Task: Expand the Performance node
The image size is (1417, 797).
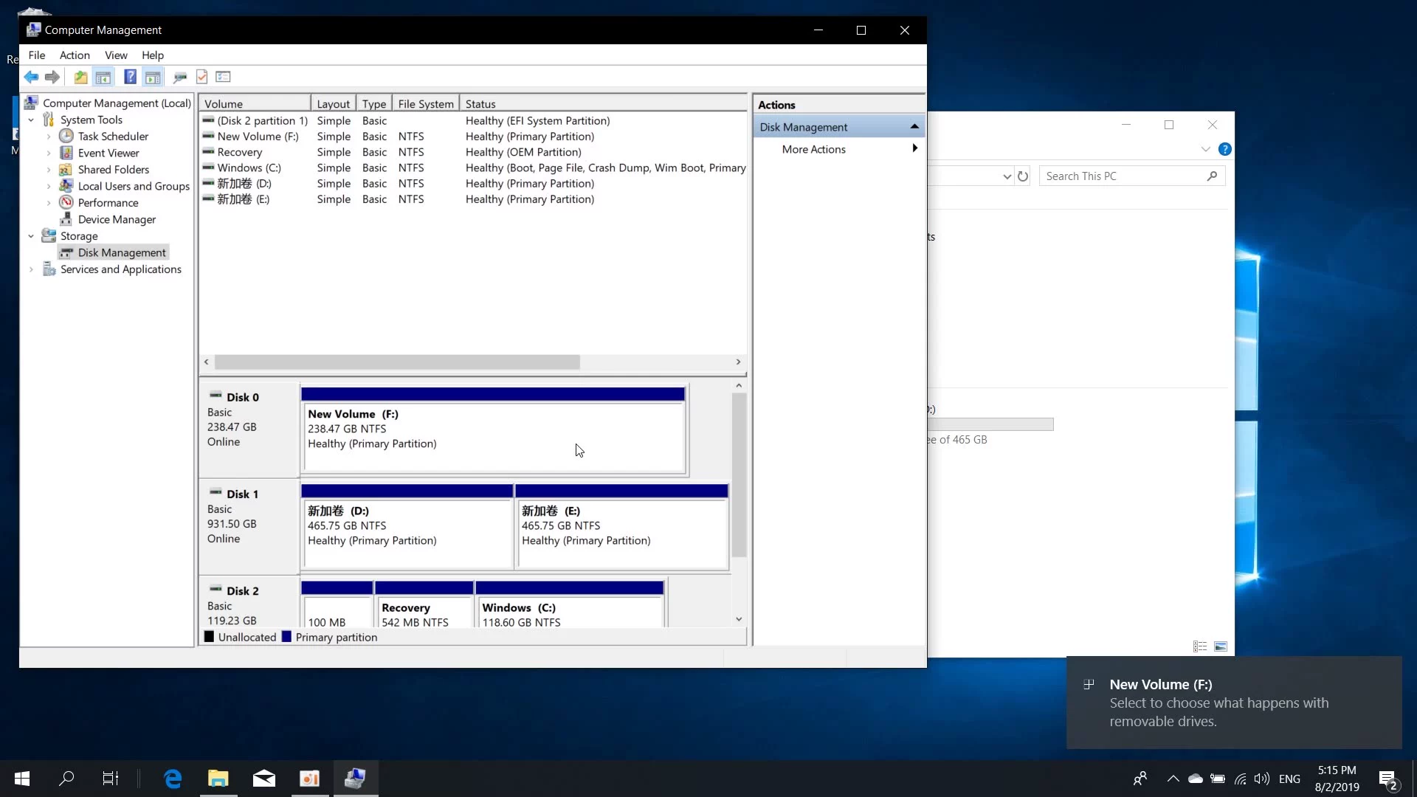Action: pos(49,203)
